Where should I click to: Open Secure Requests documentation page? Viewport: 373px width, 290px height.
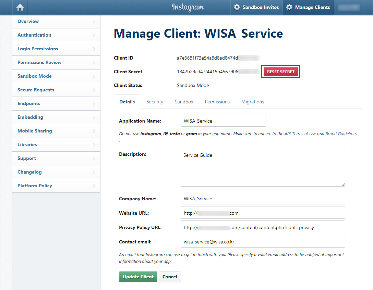pyautogui.click(x=56, y=90)
